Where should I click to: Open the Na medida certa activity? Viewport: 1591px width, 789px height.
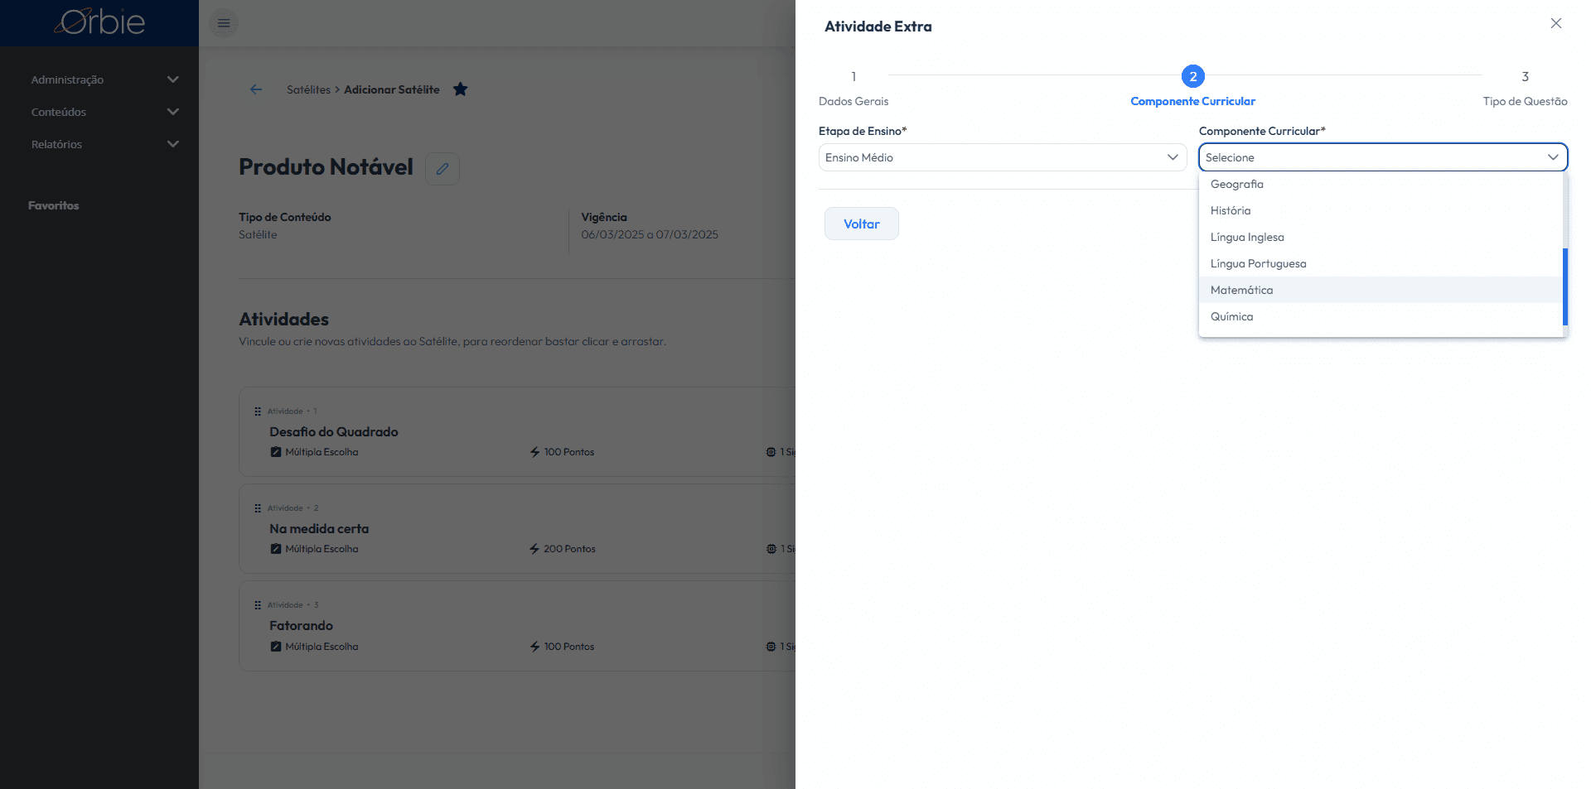319,528
